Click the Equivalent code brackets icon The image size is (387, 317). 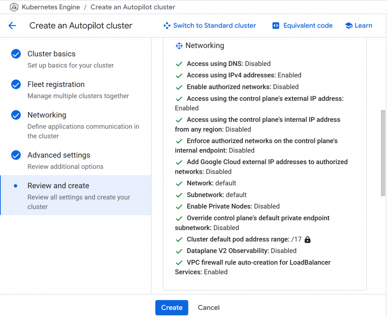click(276, 26)
